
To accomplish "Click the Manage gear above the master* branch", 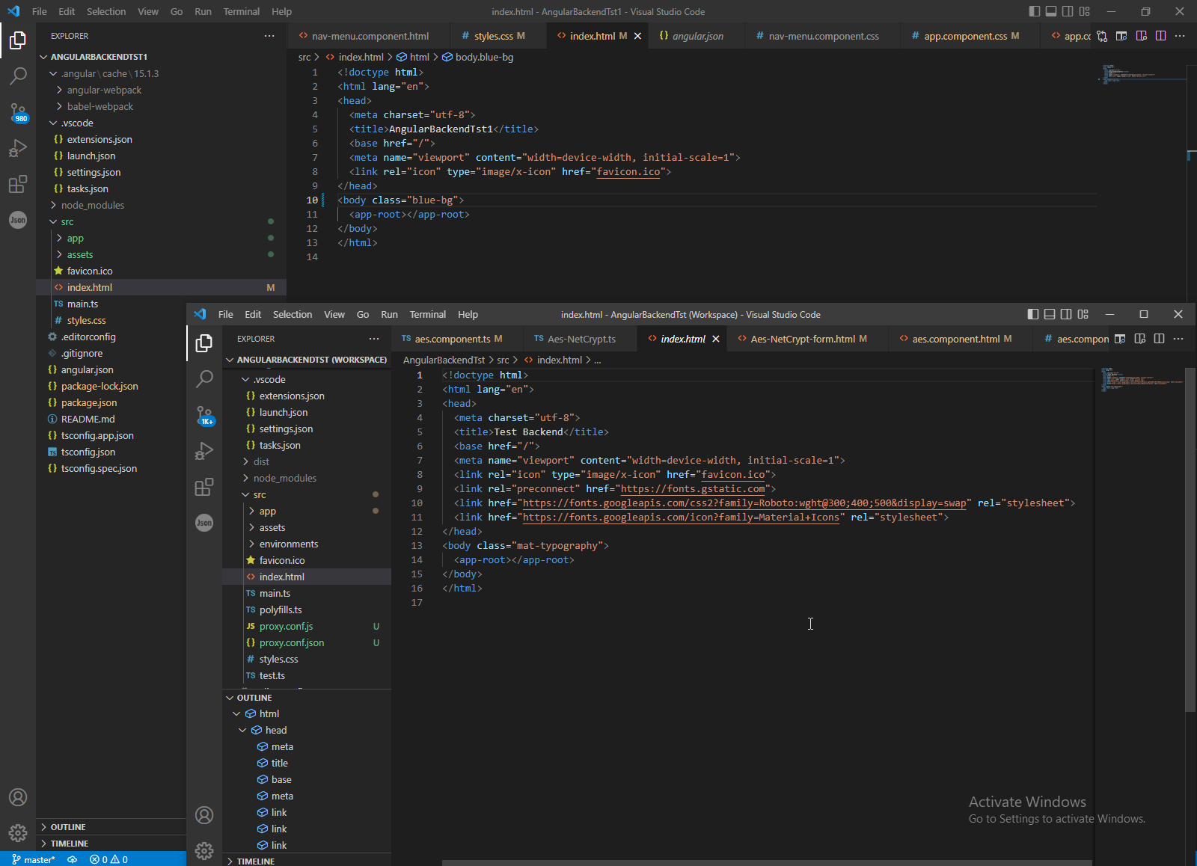I will (x=18, y=832).
